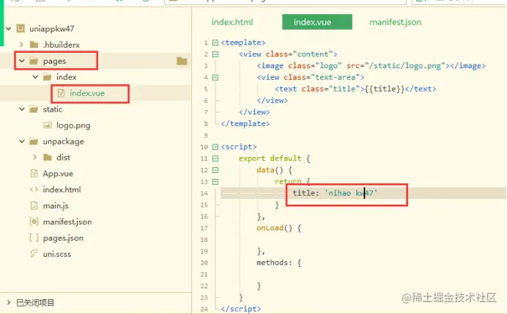Click line number 9 in the gutter
The image size is (507, 314).
(x=206, y=135)
